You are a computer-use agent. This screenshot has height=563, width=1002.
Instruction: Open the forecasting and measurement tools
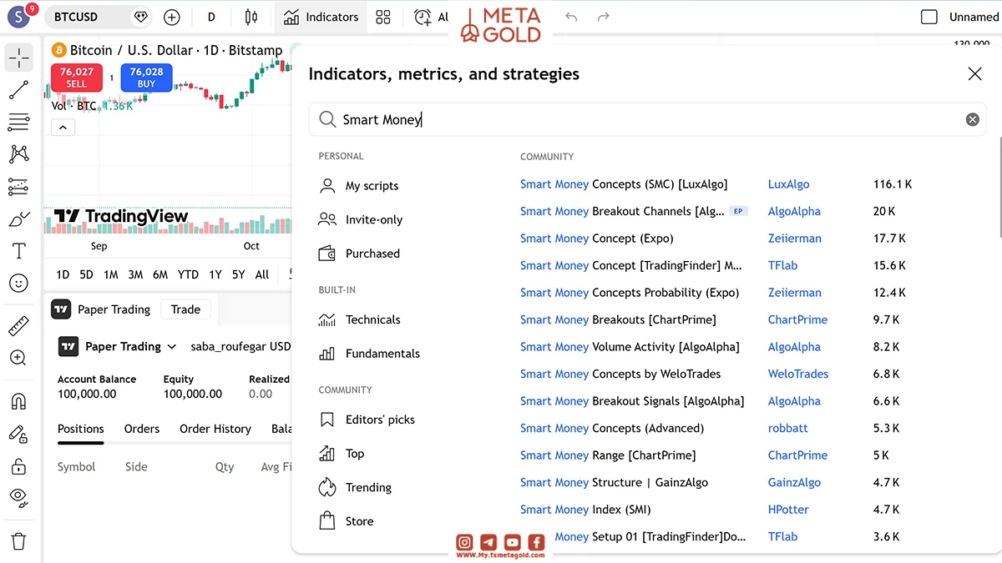(x=18, y=187)
